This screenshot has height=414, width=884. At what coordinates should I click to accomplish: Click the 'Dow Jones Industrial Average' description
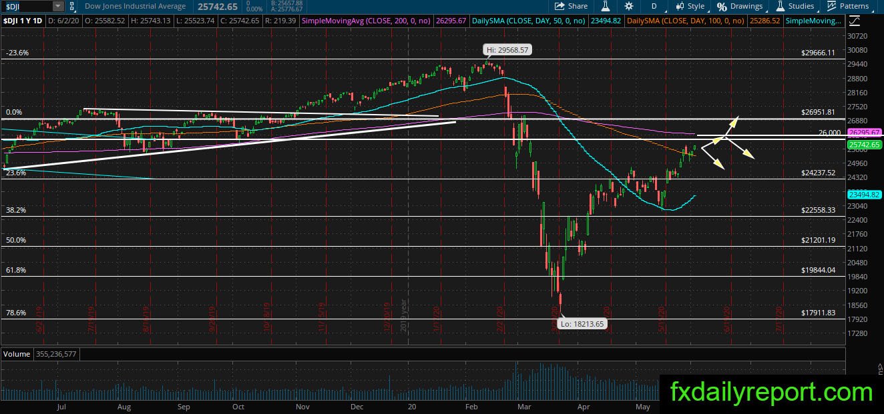pyautogui.click(x=135, y=6)
